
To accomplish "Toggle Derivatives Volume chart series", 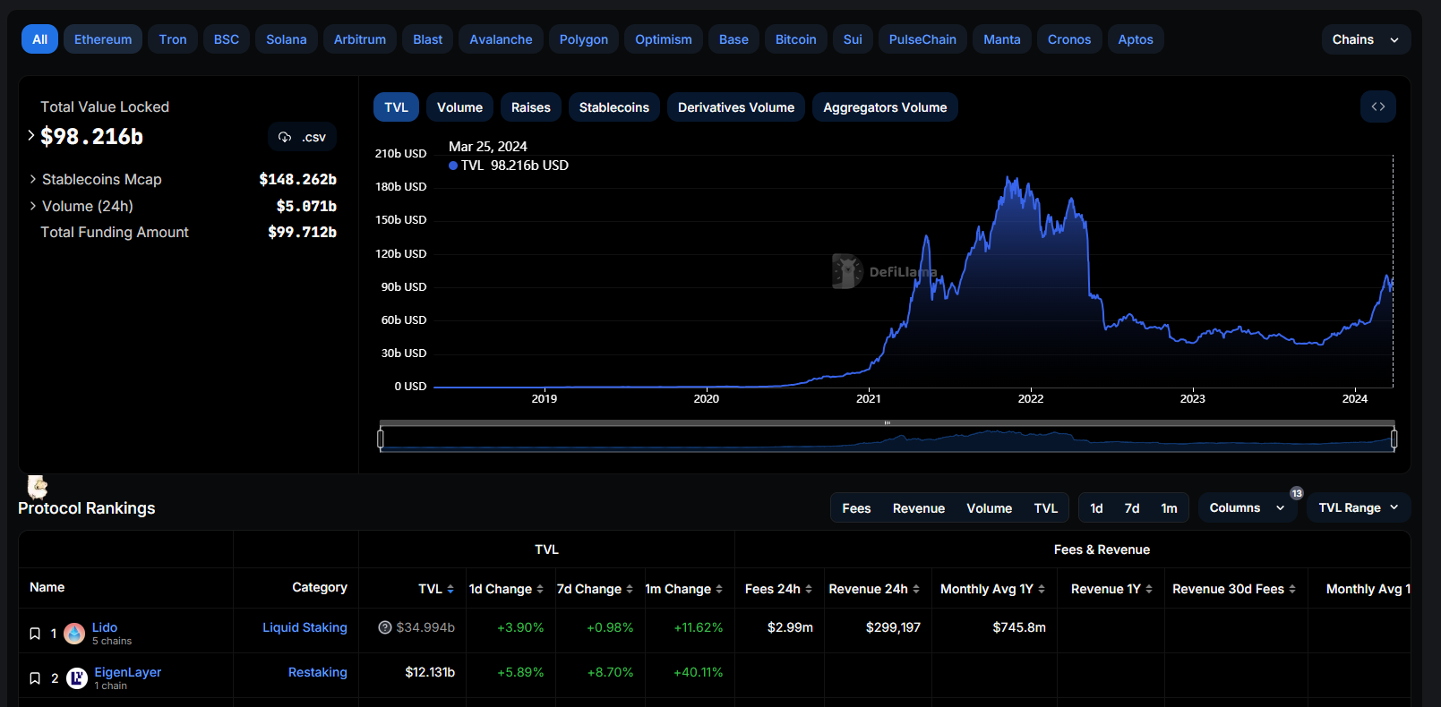I will pyautogui.click(x=736, y=107).
